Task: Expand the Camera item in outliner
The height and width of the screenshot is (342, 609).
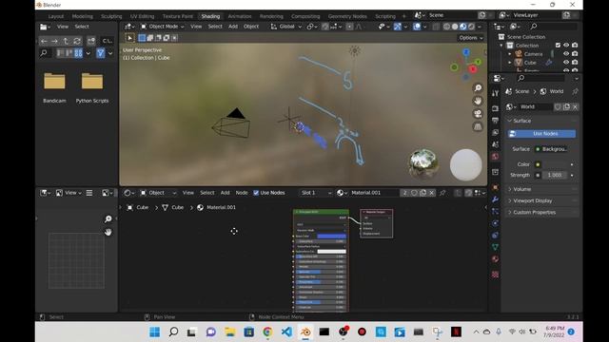Action: click(x=510, y=54)
